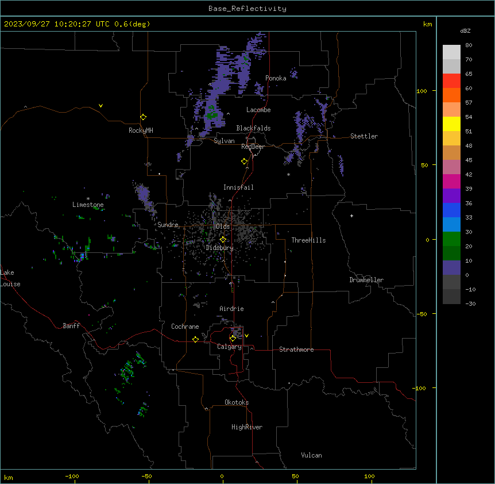Click the km label at bottom left
Viewport: 495px width, 484px height.
pos(9,478)
